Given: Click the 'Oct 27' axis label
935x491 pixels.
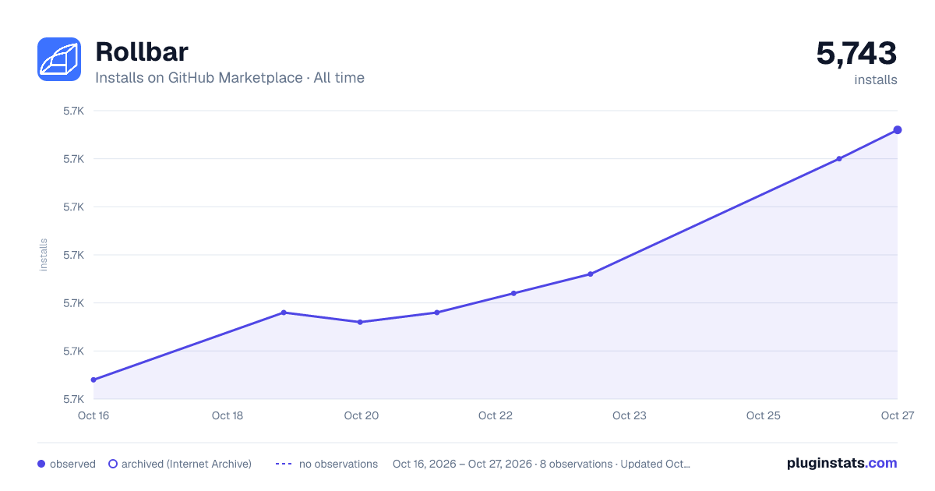Looking at the screenshot, I should (897, 415).
